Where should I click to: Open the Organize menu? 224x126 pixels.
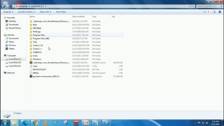tap(8, 12)
